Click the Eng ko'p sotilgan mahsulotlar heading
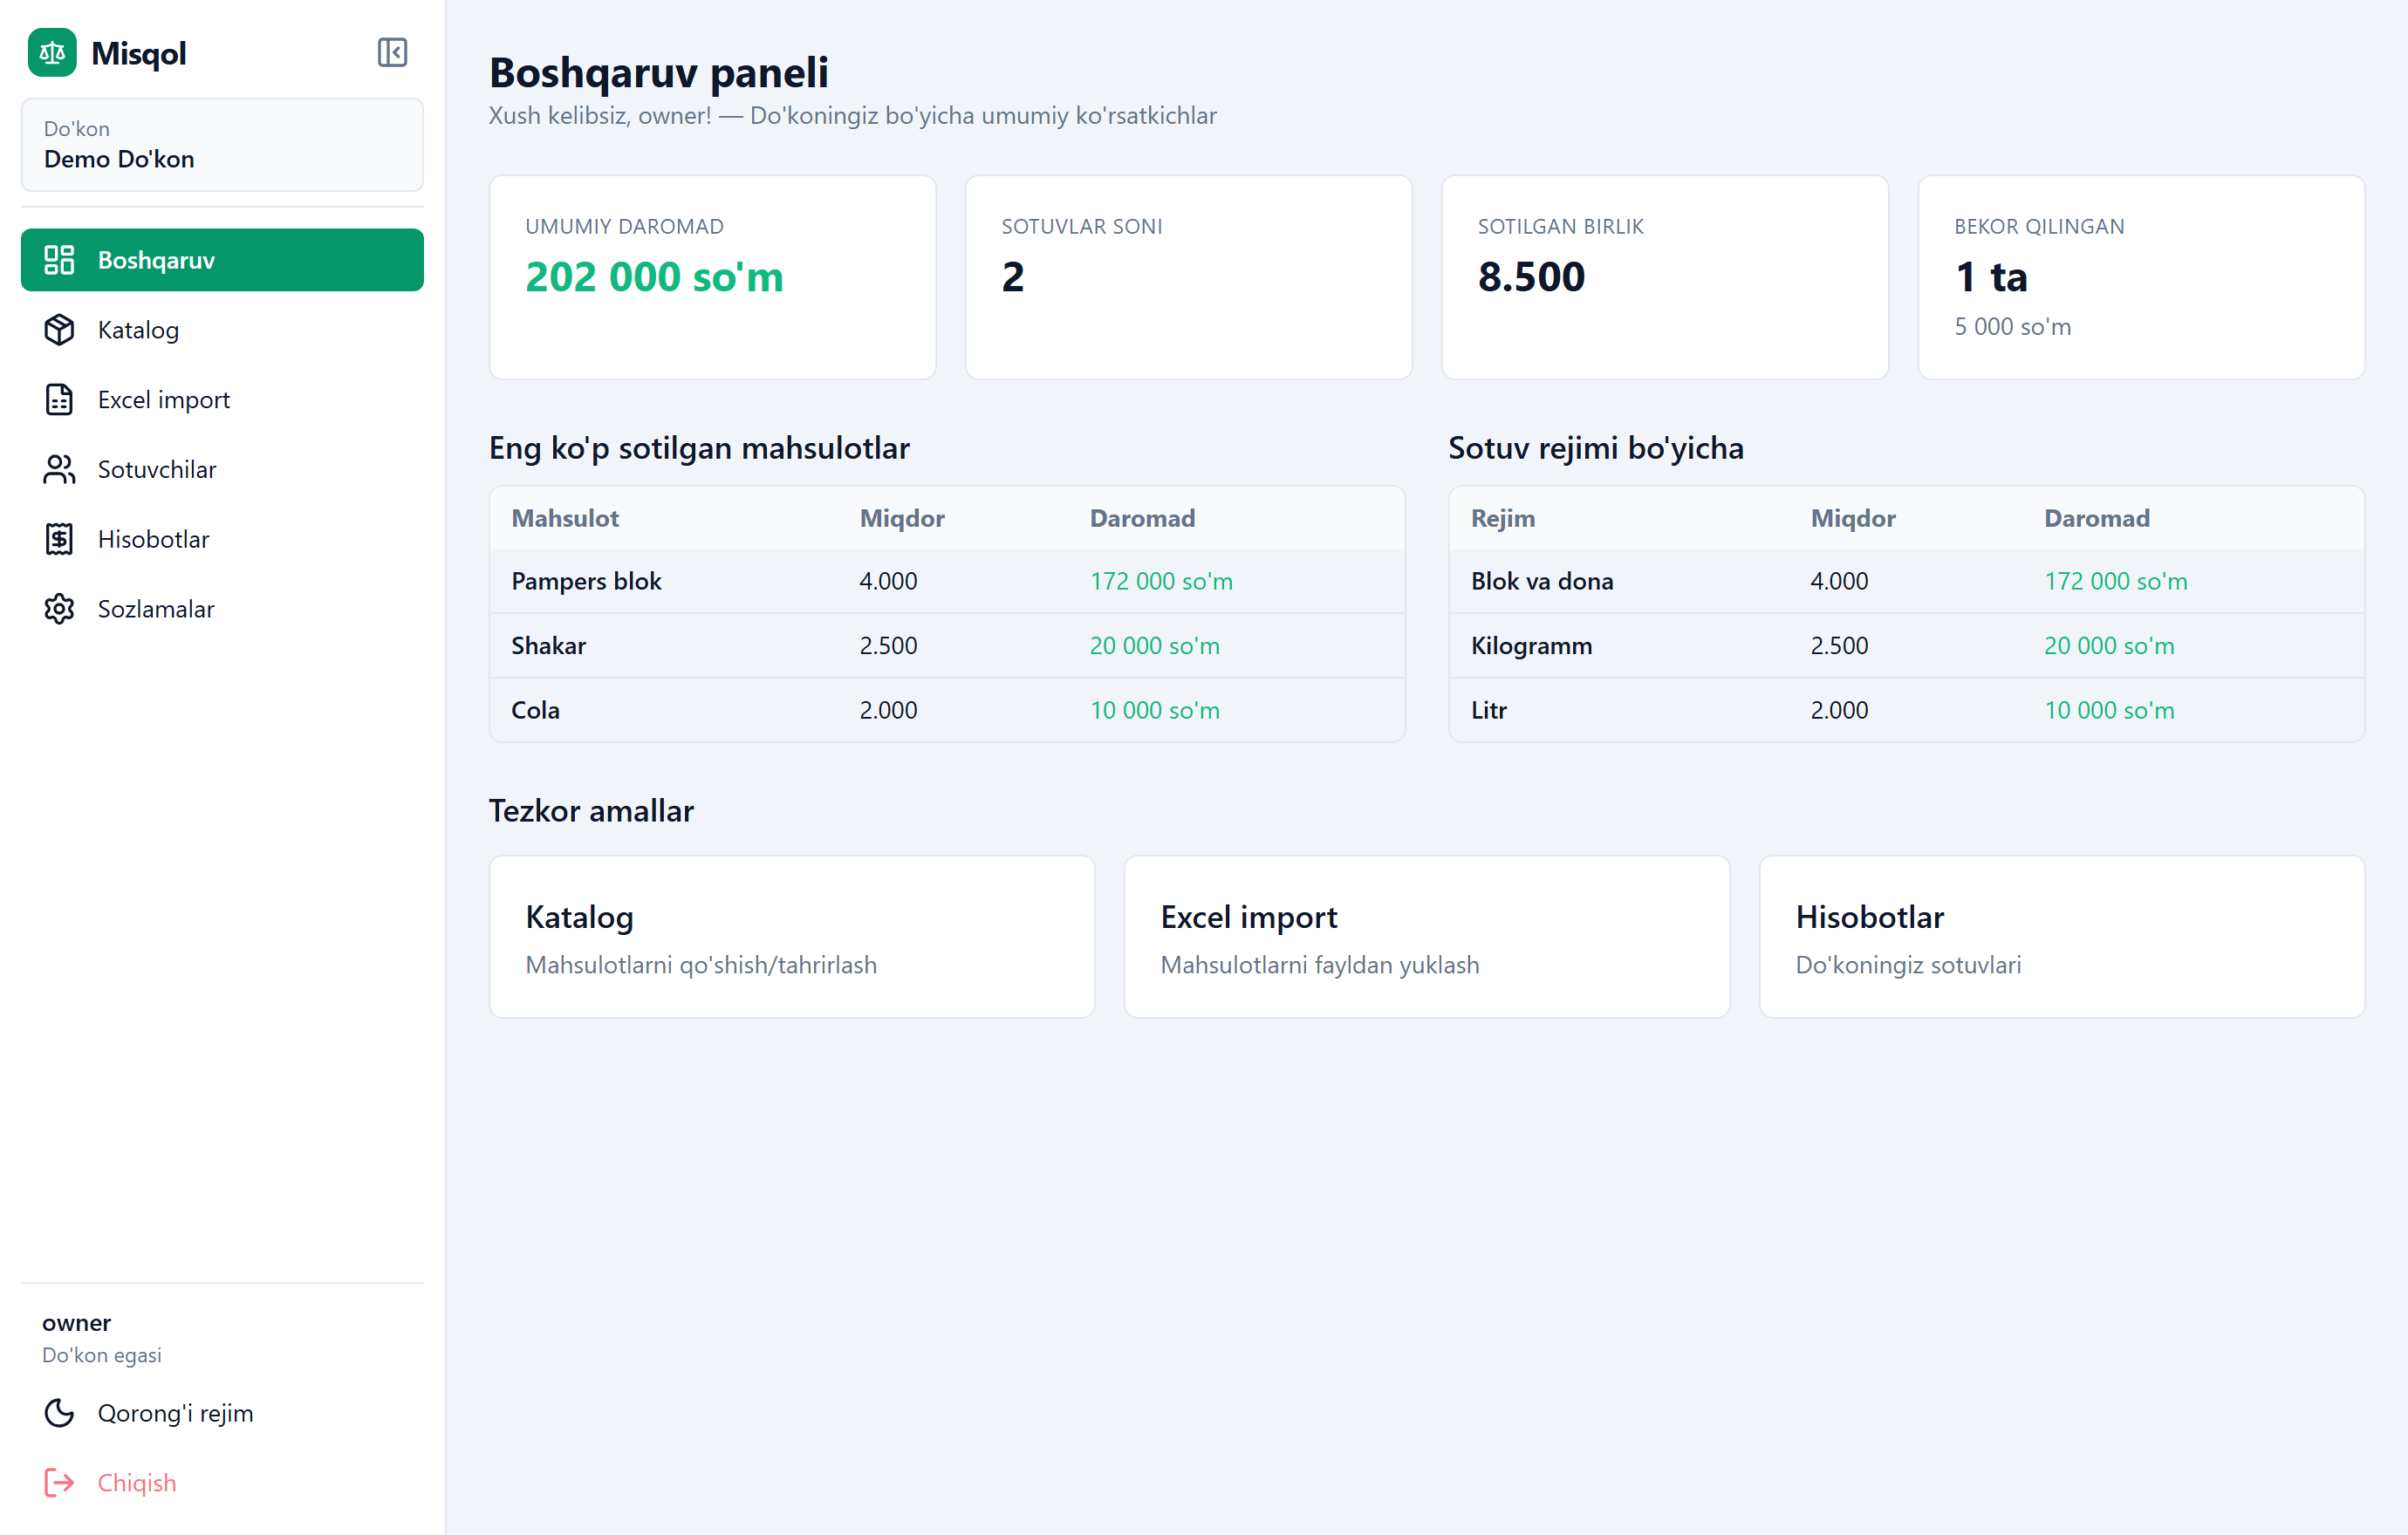2408x1535 pixels. [x=699, y=447]
